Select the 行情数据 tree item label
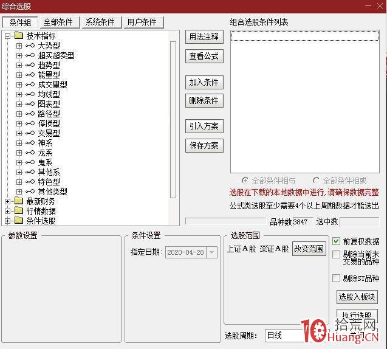 click(41, 211)
